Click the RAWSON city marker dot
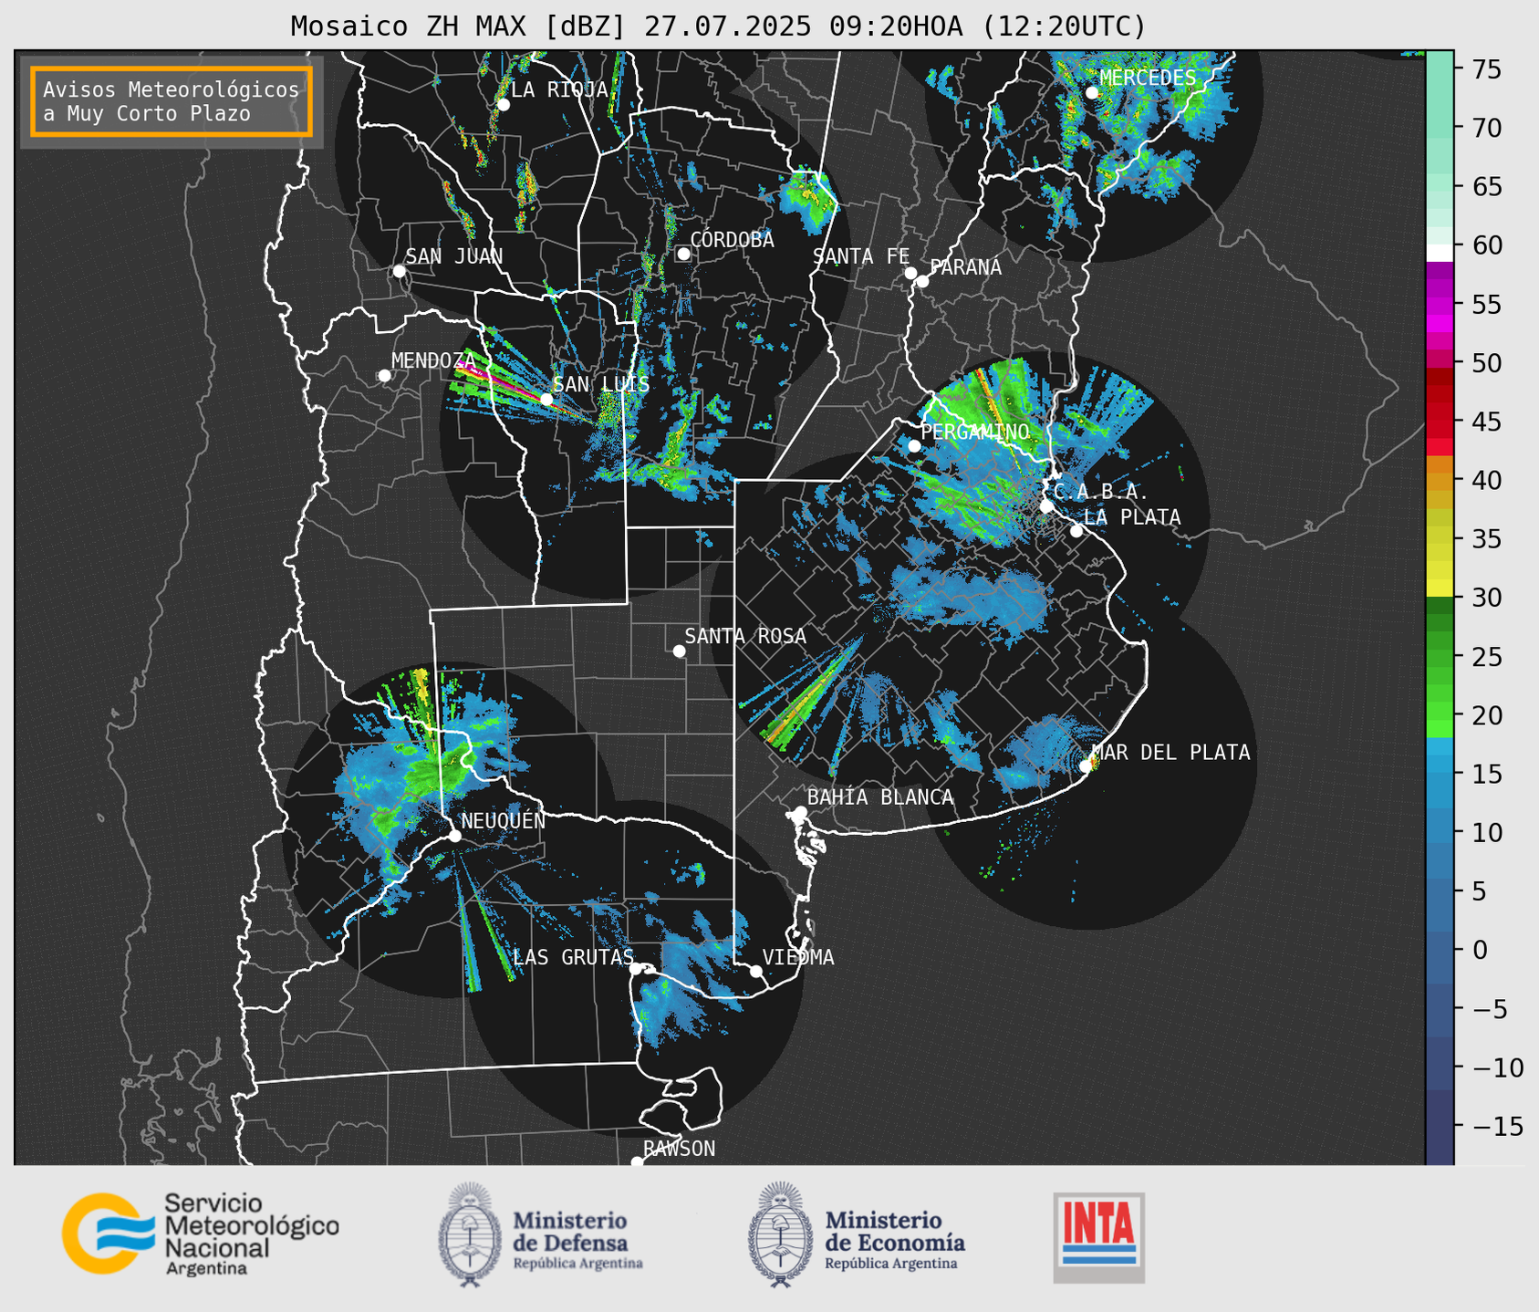The width and height of the screenshot is (1539, 1312). click(x=637, y=1162)
